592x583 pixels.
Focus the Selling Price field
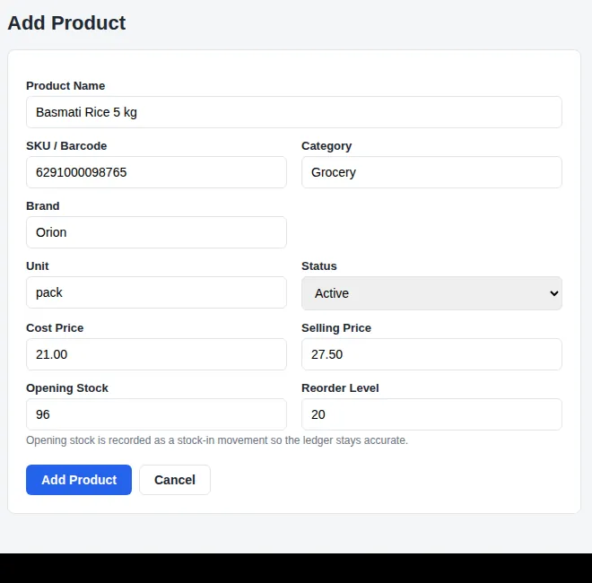coord(431,354)
